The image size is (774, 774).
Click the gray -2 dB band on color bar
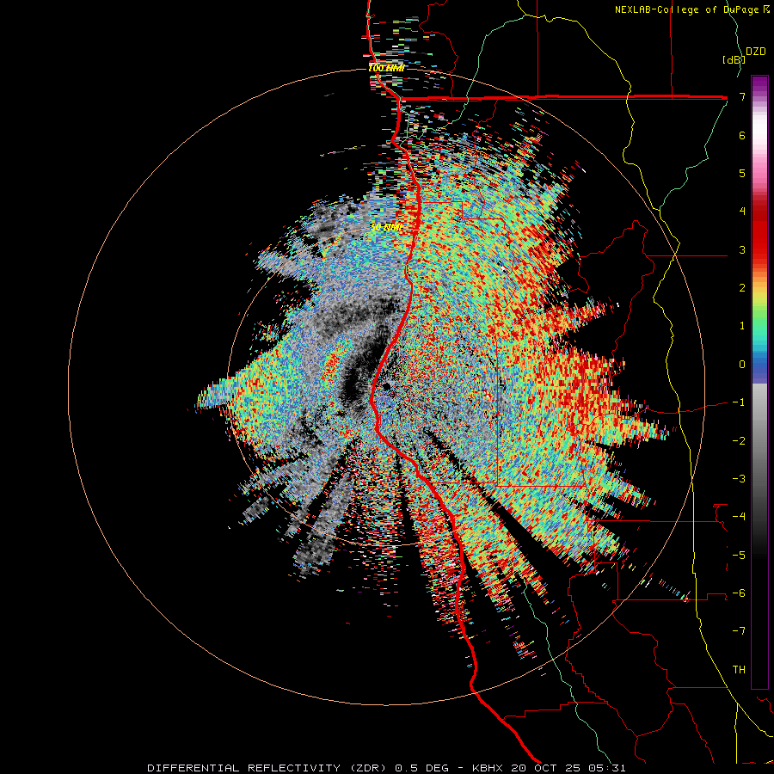point(759,441)
